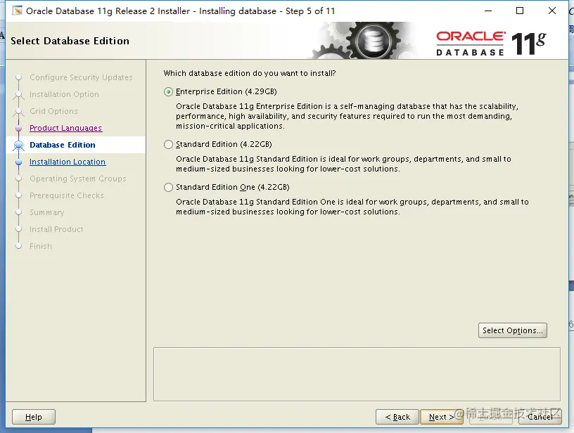Screen dimensions: 574x433
Task: Click the Help button
Action: (x=34, y=417)
